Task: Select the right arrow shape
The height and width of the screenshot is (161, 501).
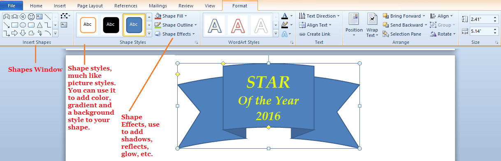Action: coord(14,32)
